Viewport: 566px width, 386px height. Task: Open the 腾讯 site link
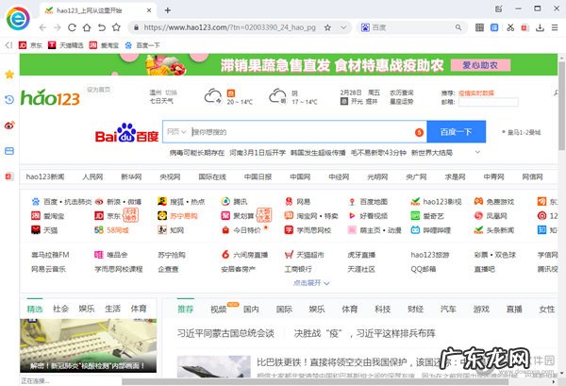[x=234, y=201]
